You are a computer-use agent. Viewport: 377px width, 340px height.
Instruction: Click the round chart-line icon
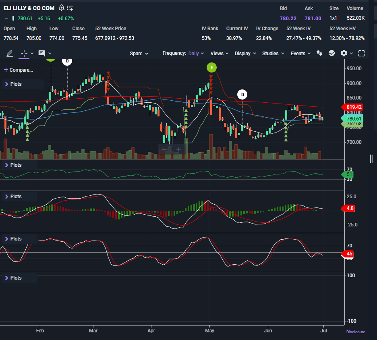[331, 53]
